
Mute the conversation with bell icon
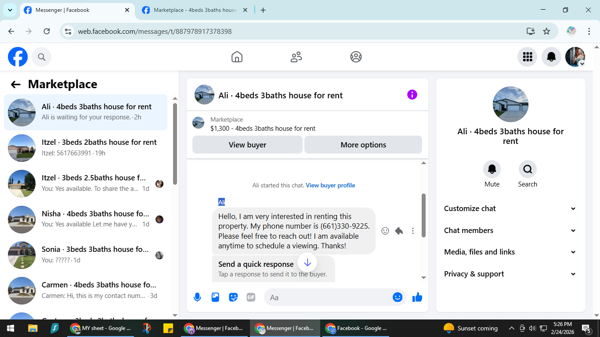click(x=492, y=169)
